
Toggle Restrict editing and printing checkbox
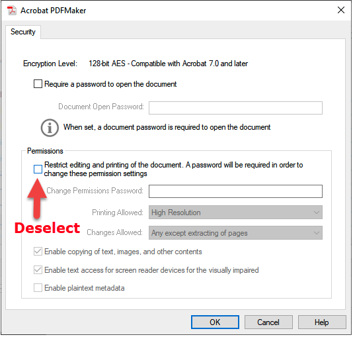point(38,169)
